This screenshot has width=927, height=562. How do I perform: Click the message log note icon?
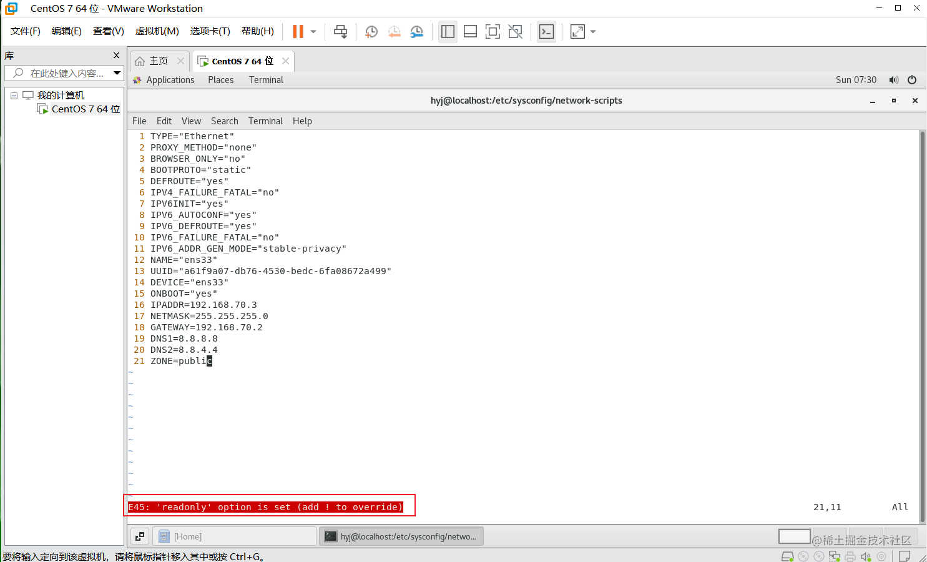tap(904, 556)
